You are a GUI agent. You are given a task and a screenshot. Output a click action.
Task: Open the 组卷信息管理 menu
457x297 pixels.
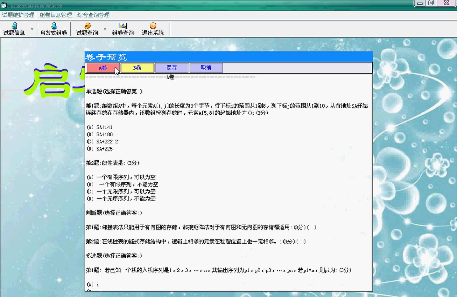pyautogui.click(x=56, y=15)
